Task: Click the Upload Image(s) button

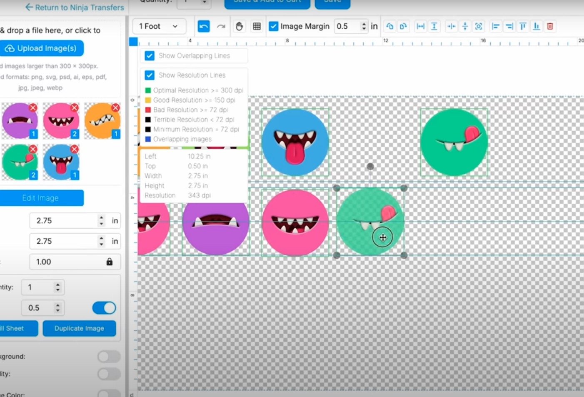Action: tap(41, 48)
